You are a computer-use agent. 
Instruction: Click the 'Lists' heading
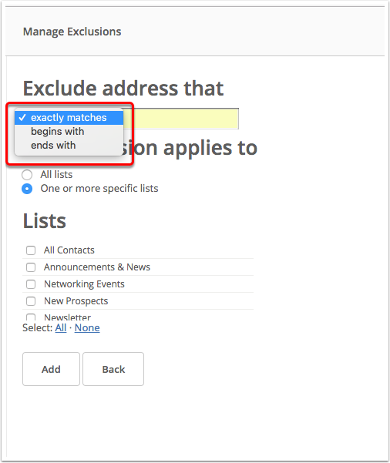(x=45, y=221)
